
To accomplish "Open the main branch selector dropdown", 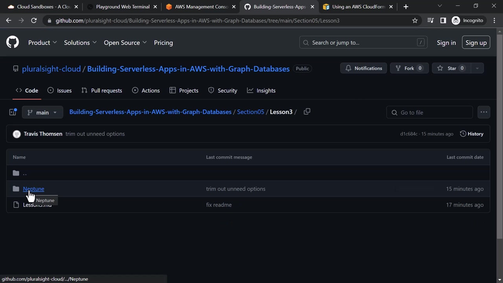I will point(42,112).
